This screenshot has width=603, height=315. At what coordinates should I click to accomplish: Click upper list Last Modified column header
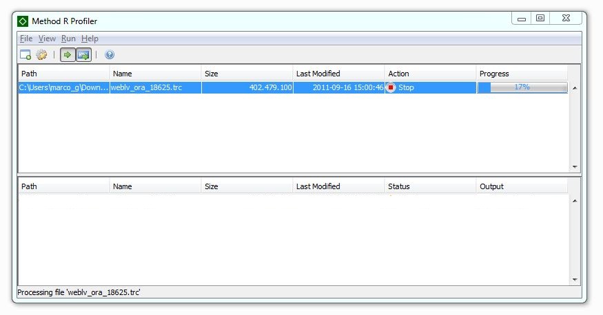tap(338, 74)
